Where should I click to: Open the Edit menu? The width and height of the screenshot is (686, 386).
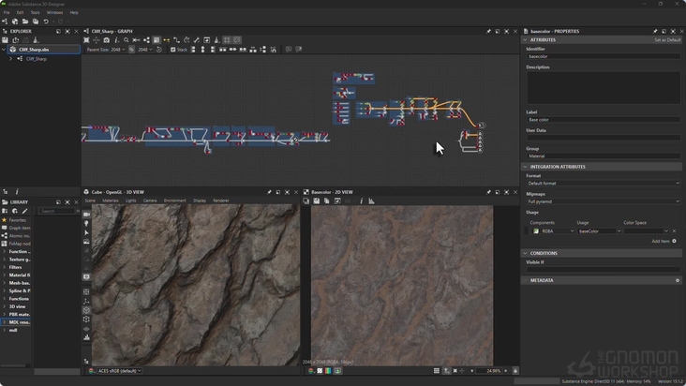[20, 13]
